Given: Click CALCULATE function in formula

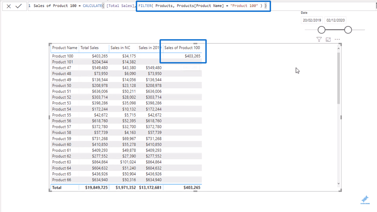Looking at the screenshot, I should 92,6.
